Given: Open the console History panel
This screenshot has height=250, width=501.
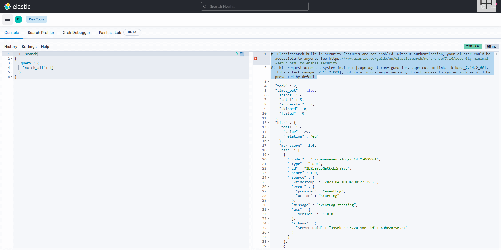Looking at the screenshot, I should pyautogui.click(x=11, y=47).
